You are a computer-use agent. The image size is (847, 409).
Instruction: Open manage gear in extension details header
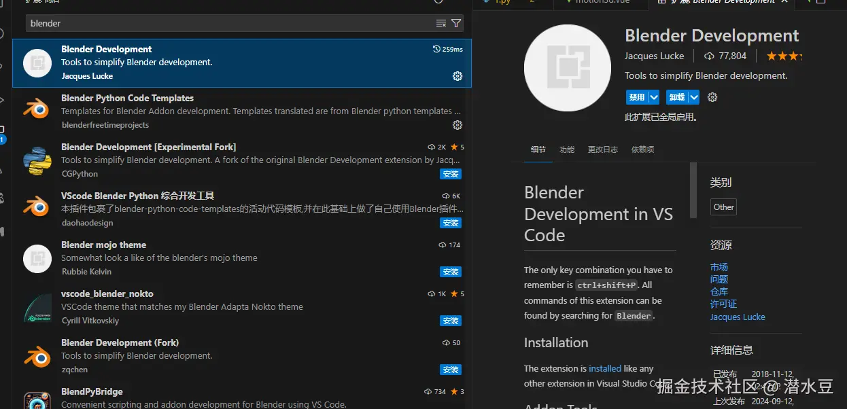click(712, 97)
